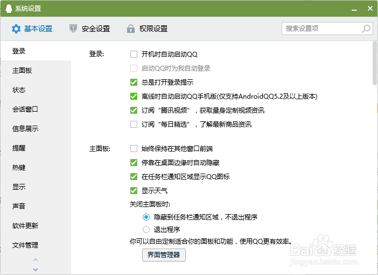The image size is (378, 275).
Task: Open 会话窗口 in the sidebar
Action: tap(36, 109)
